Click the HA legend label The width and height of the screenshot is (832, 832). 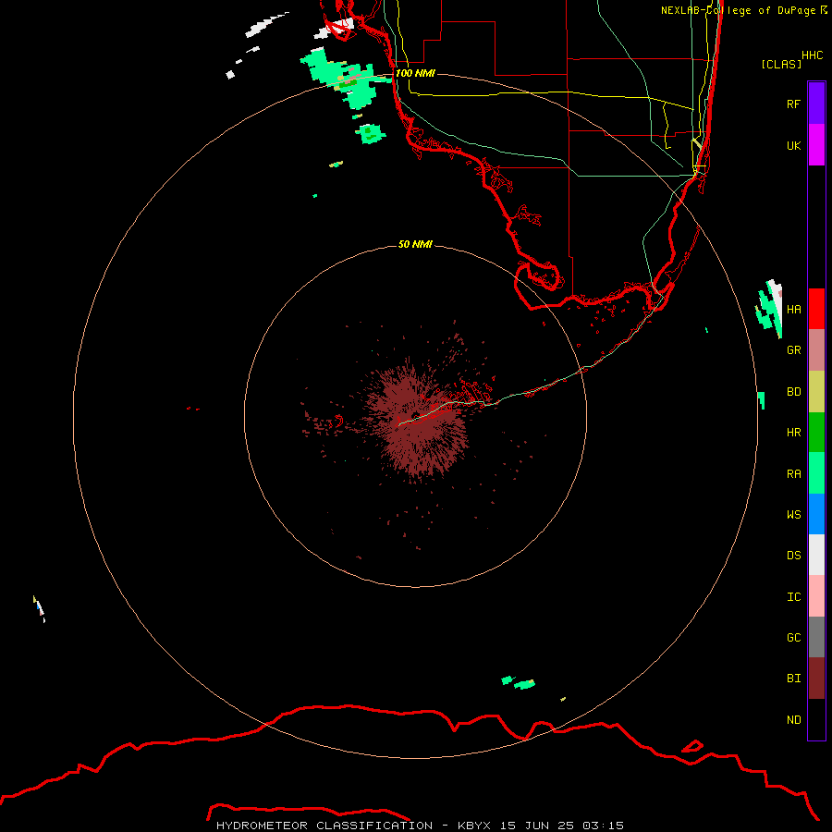click(793, 309)
